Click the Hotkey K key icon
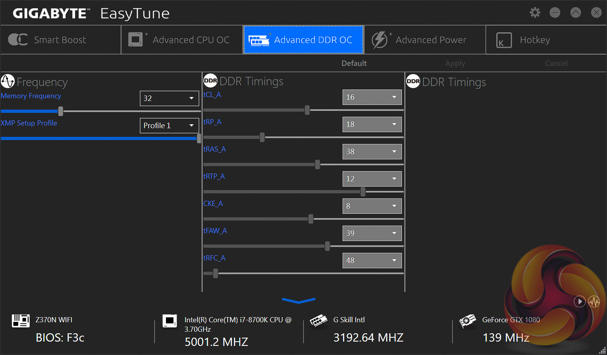 tap(504, 40)
